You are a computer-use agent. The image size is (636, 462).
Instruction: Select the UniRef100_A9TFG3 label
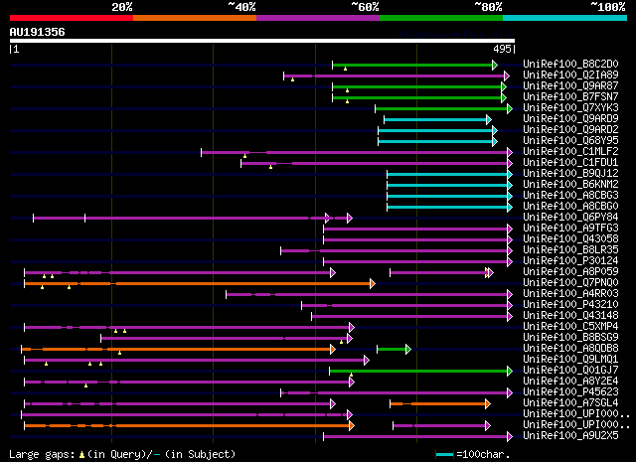click(570, 228)
